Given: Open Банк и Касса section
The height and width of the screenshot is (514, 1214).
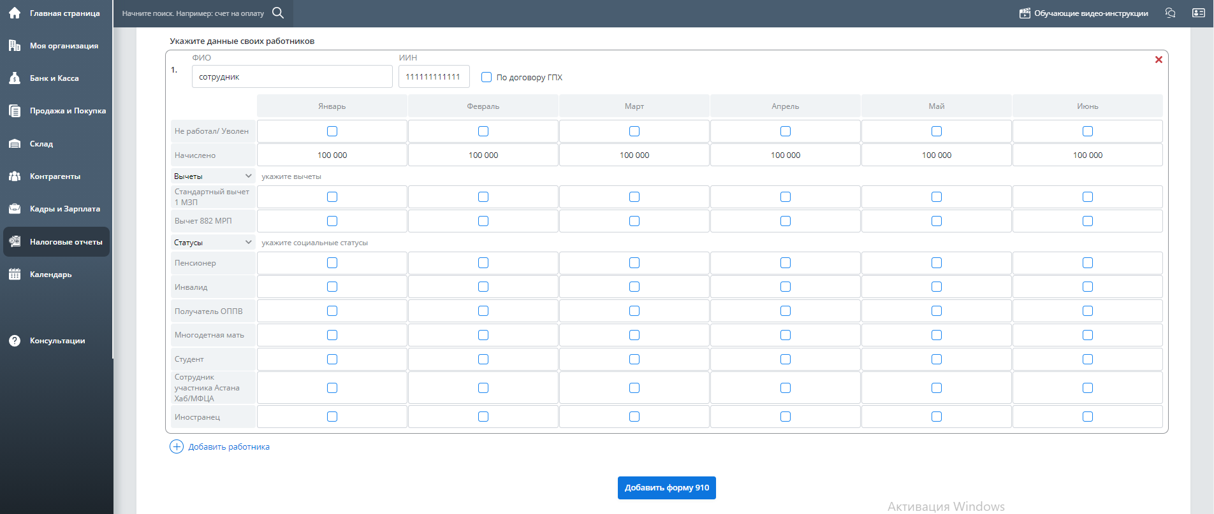Looking at the screenshot, I should (x=54, y=78).
